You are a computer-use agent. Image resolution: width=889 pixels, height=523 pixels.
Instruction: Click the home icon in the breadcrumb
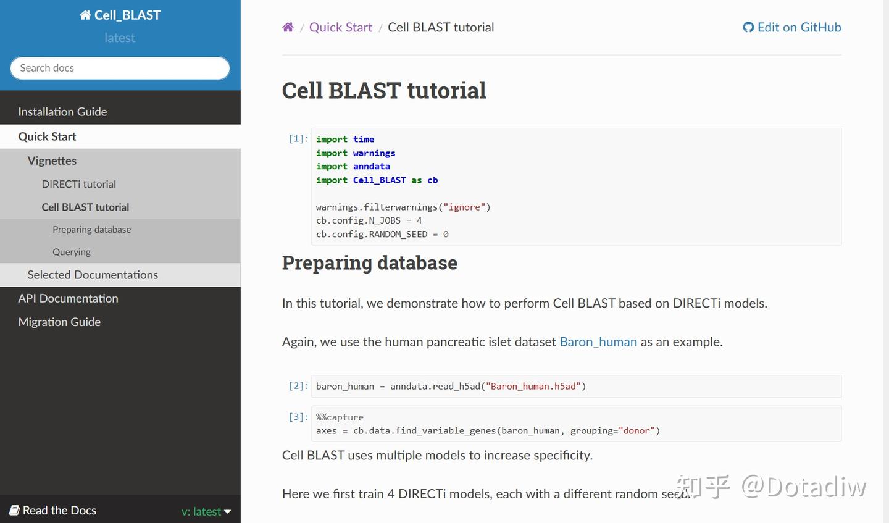pyautogui.click(x=288, y=27)
